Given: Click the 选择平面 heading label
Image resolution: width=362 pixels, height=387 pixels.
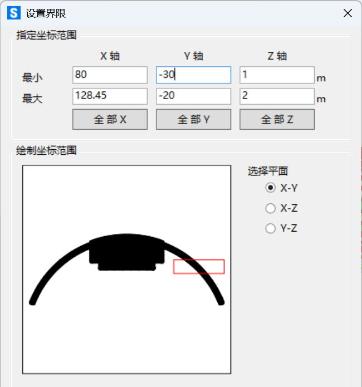Looking at the screenshot, I should (268, 172).
